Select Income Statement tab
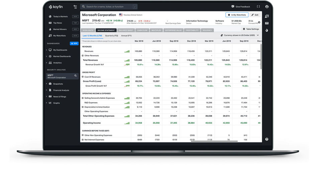321x171 pixels. 106,30
